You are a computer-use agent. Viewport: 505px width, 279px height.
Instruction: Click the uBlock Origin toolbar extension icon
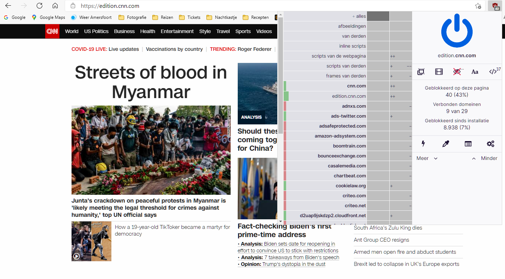[495, 6]
